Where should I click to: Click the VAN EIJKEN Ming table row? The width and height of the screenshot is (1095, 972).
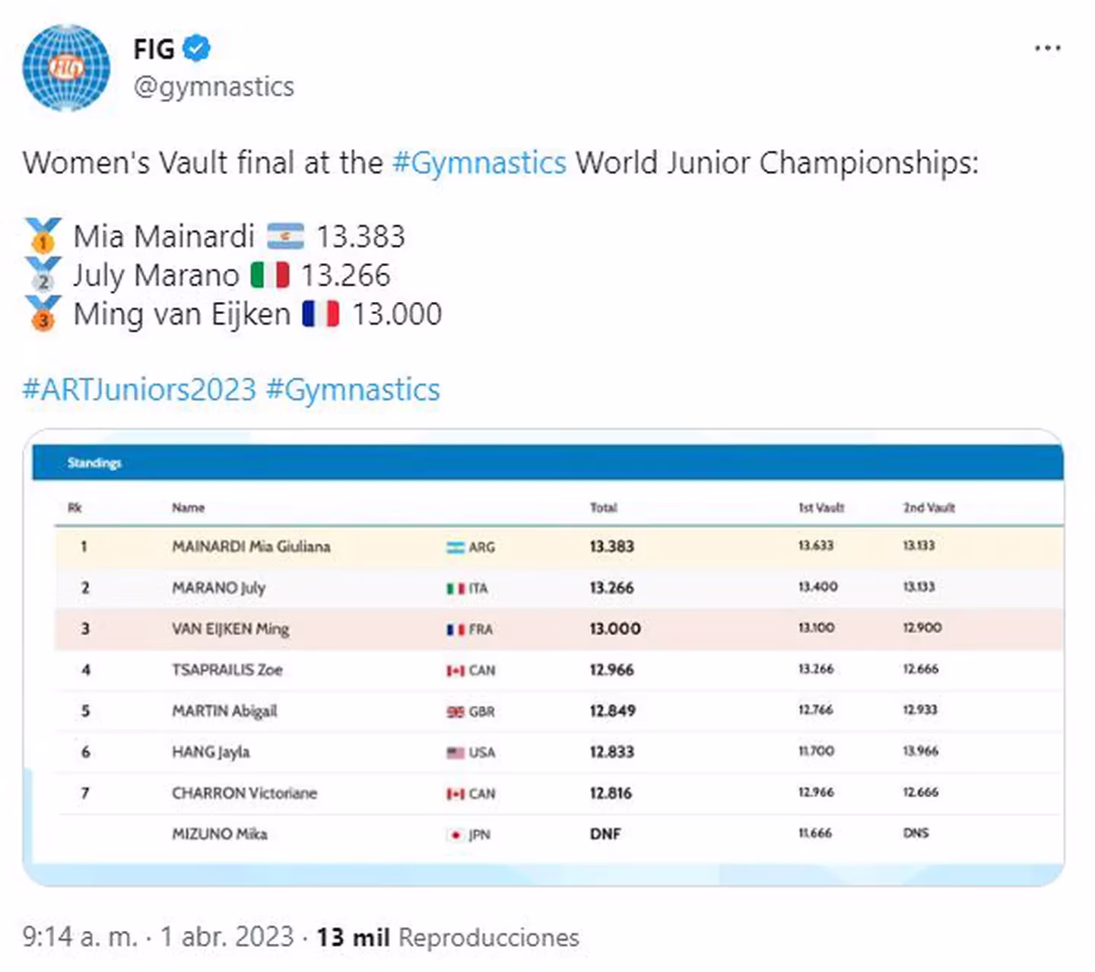pyautogui.click(x=230, y=629)
